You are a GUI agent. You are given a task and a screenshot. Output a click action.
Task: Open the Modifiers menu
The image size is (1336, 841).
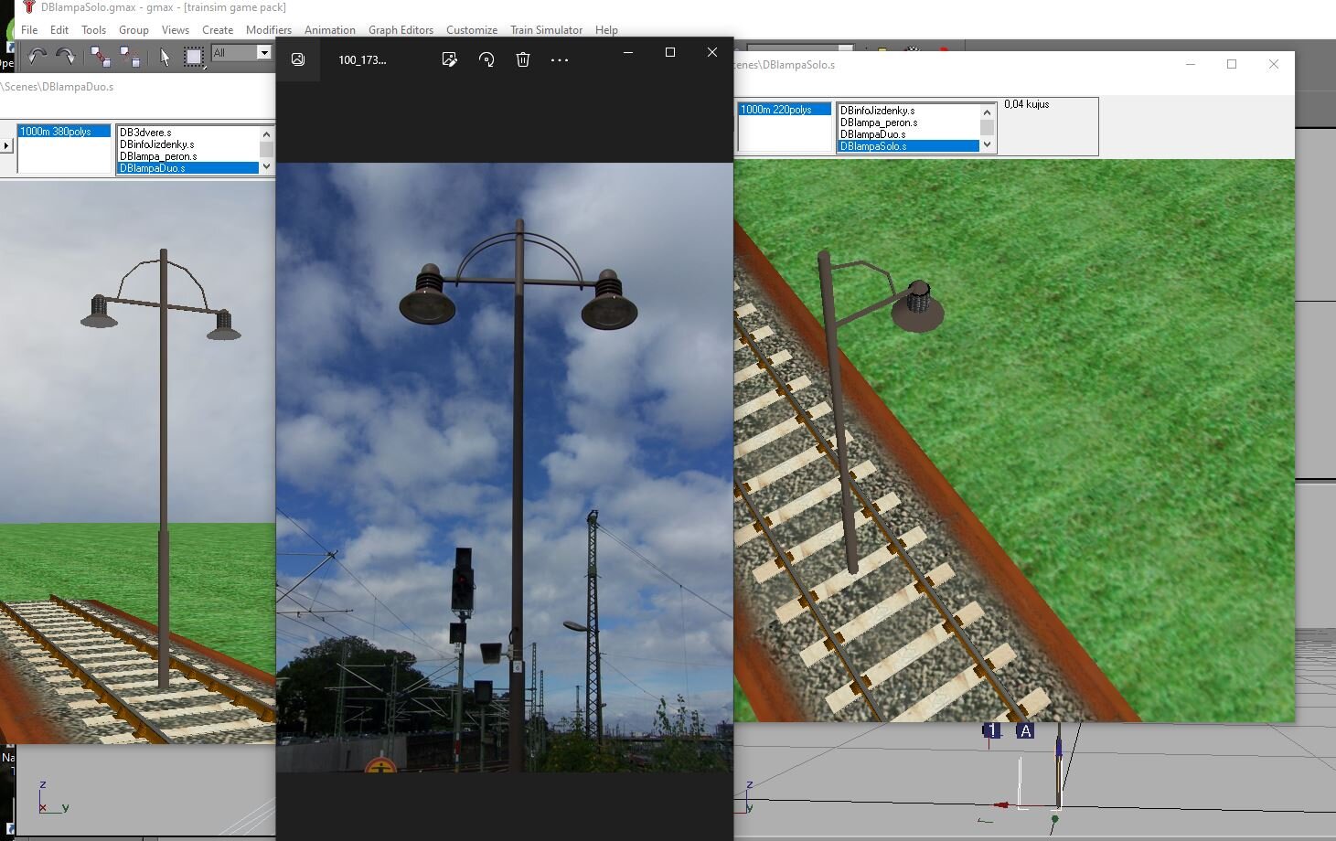pos(269,30)
